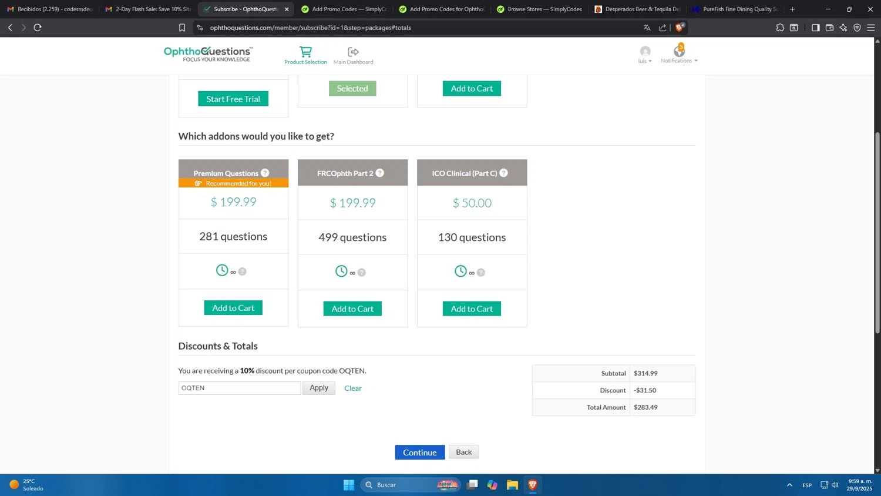Screen dimensions: 881x496
Task: Switch to Add Promo Codes — SimplyCodes tab
Action: [x=344, y=9]
